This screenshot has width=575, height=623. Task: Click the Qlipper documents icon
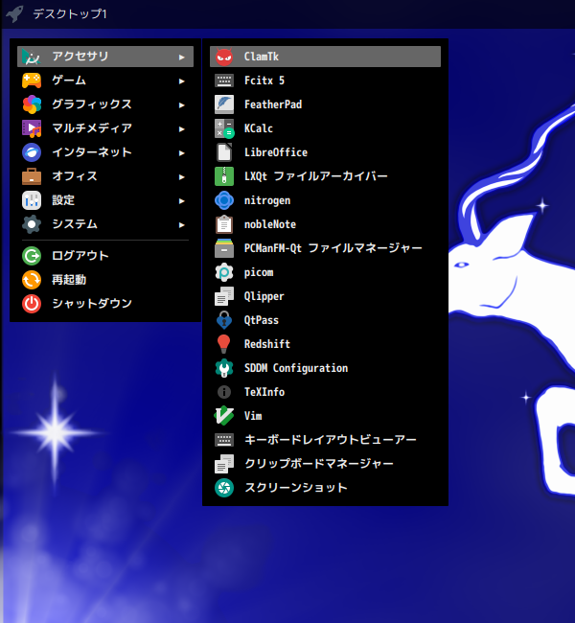224,296
